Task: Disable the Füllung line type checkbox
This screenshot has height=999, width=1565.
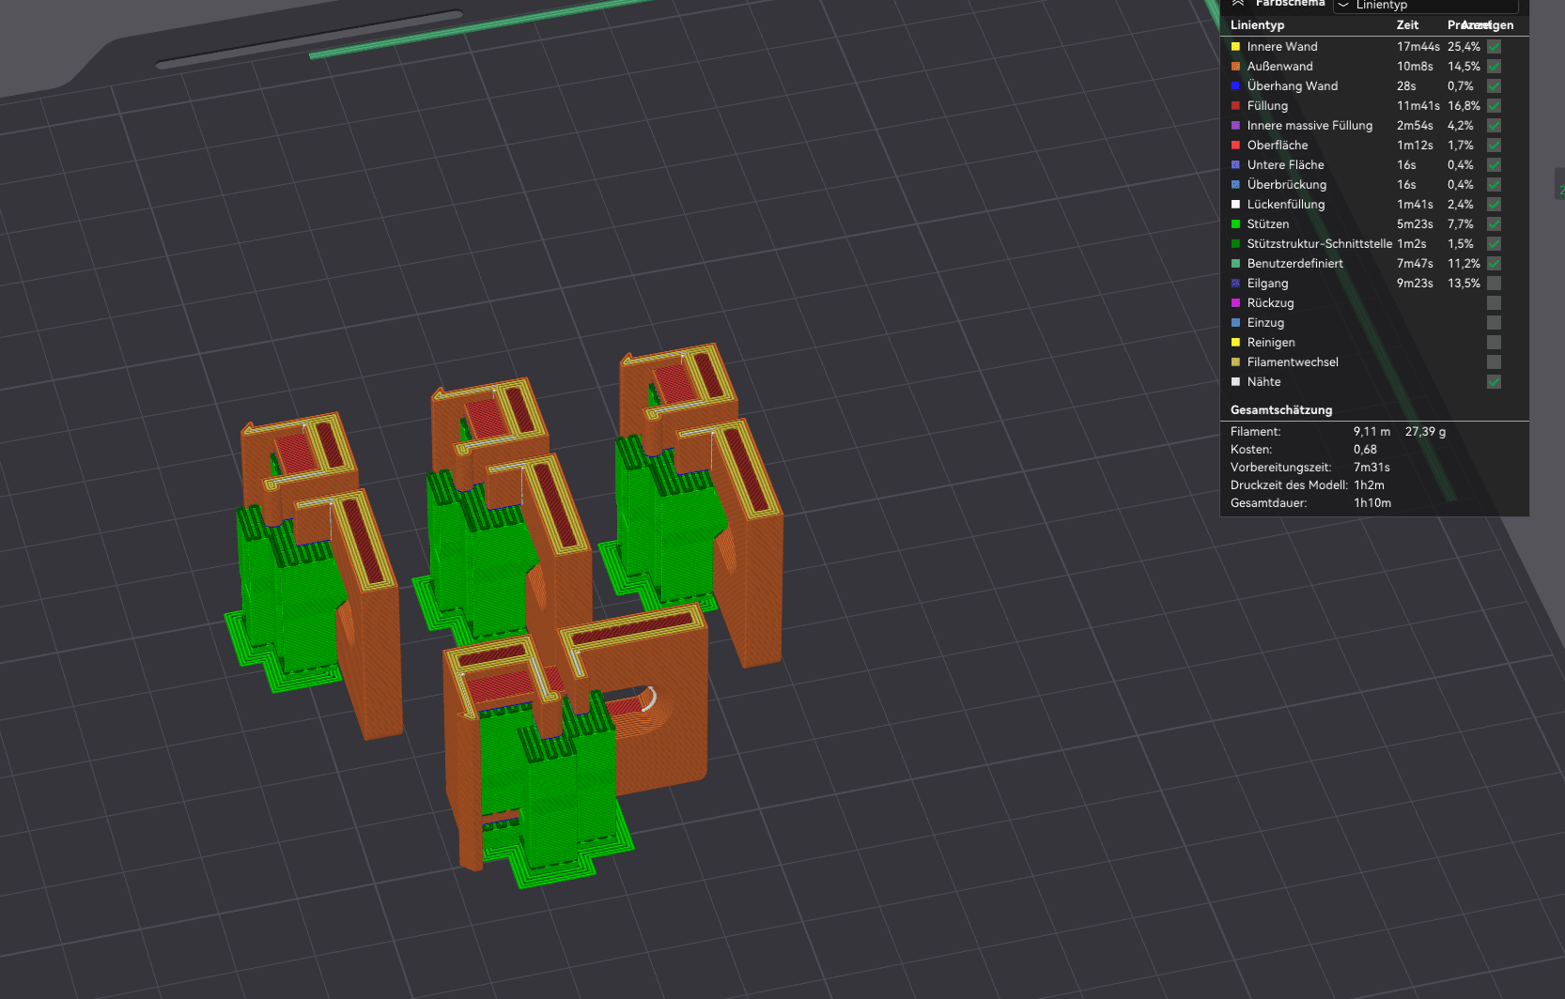Action: [x=1494, y=105]
